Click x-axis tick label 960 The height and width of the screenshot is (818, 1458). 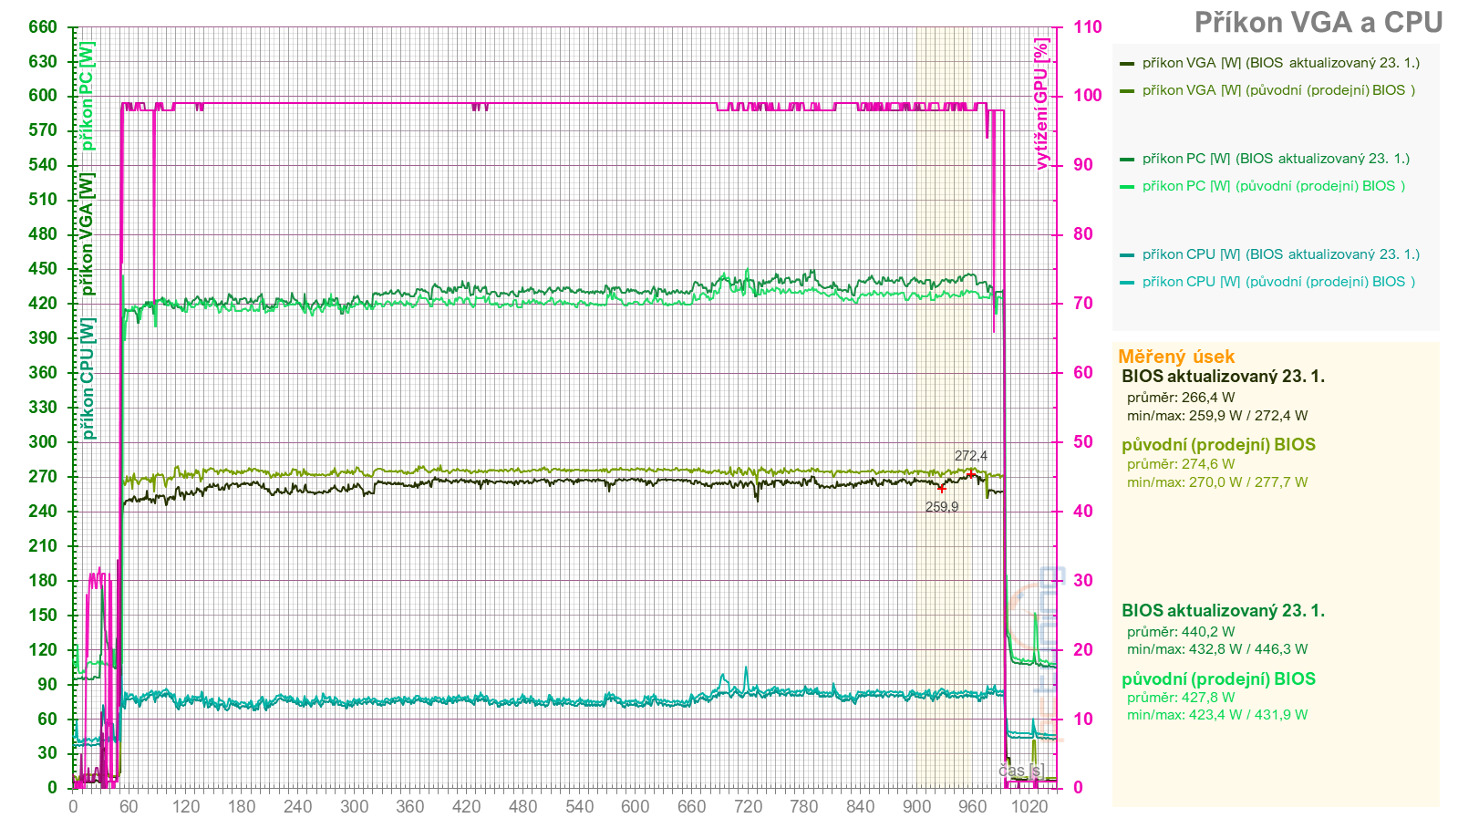[x=973, y=806]
